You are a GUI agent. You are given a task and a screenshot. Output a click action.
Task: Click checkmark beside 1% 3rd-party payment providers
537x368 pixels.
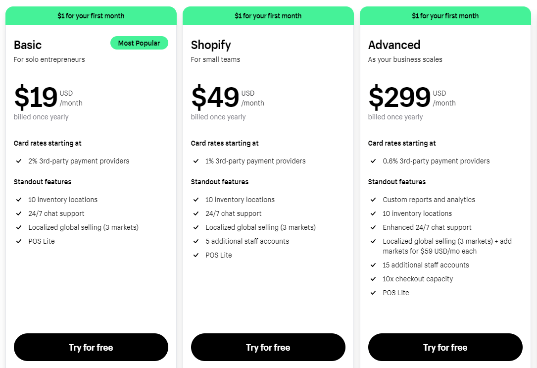tap(196, 160)
